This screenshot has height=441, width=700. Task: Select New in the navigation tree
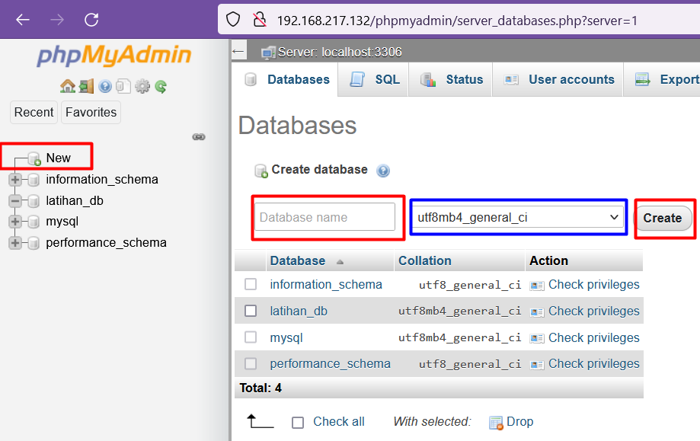click(59, 158)
